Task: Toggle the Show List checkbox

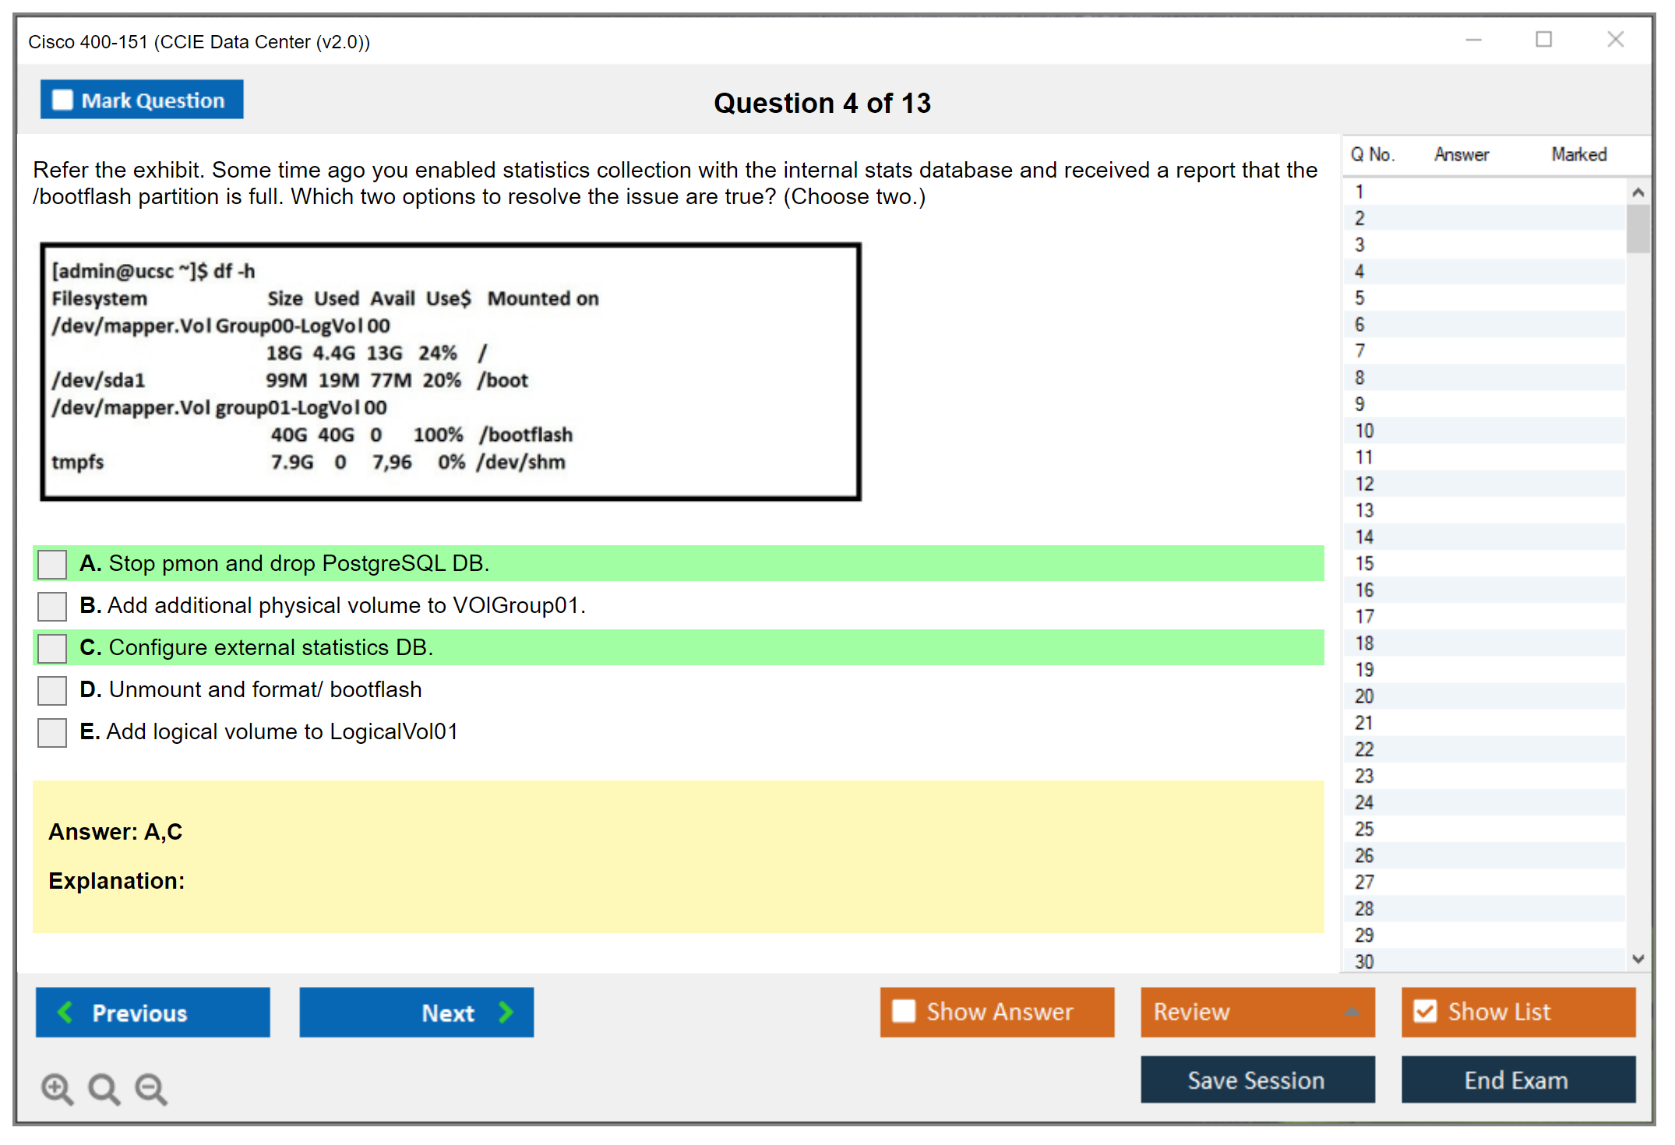Action: (1425, 1011)
